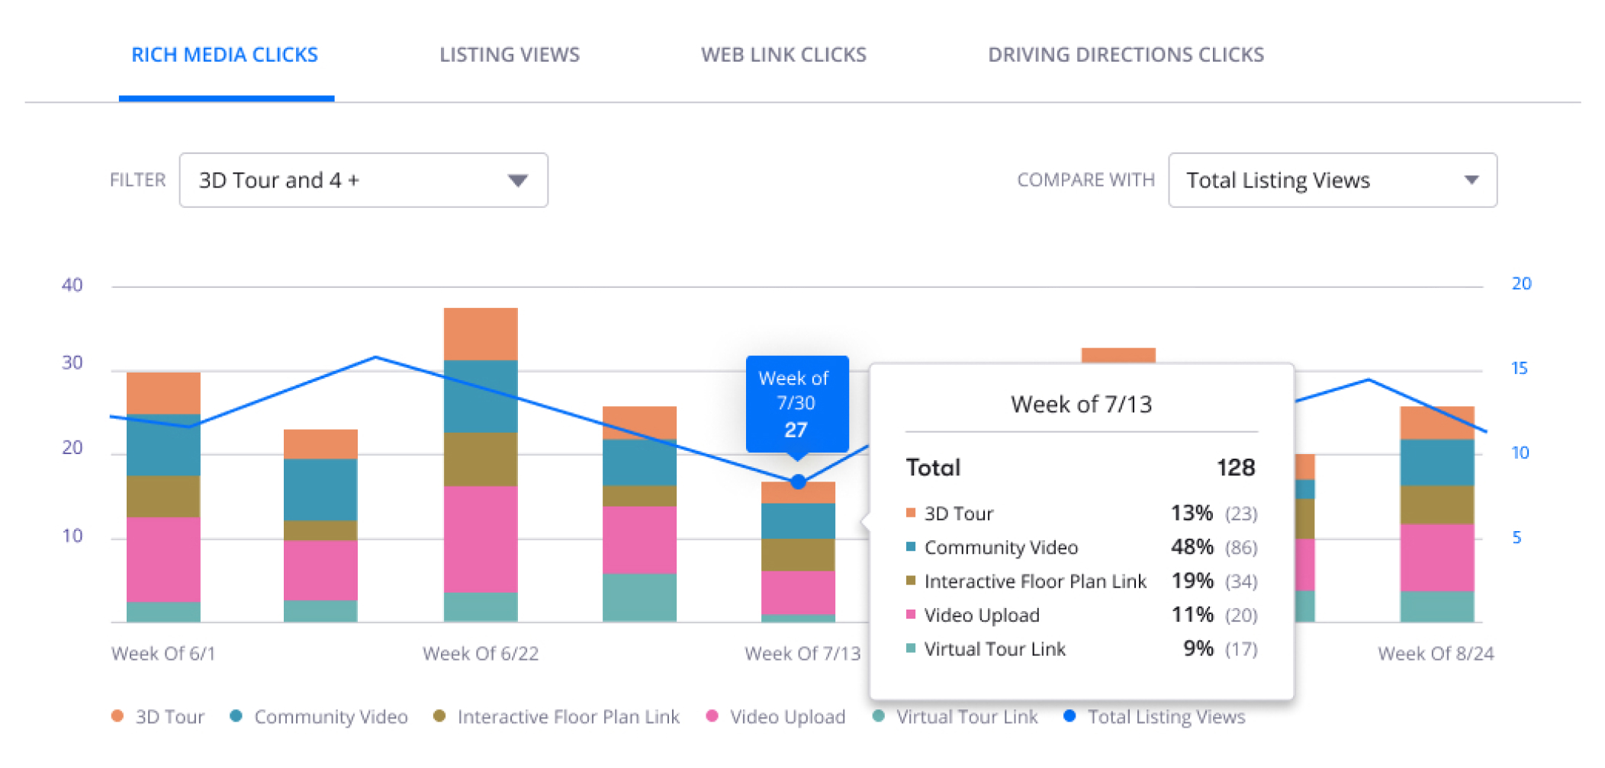This screenshot has height=768, width=1605.
Task: Click the Total Listing Views legend dot
Action: (x=1069, y=716)
